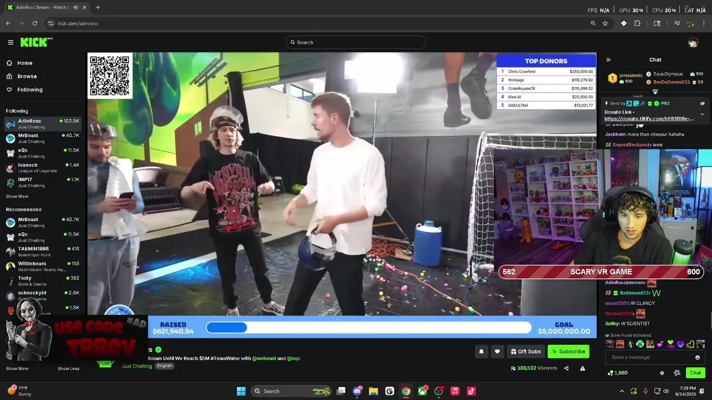Toggle the follow heart button
Screen dimensions: 712x400
pyautogui.click(x=497, y=351)
